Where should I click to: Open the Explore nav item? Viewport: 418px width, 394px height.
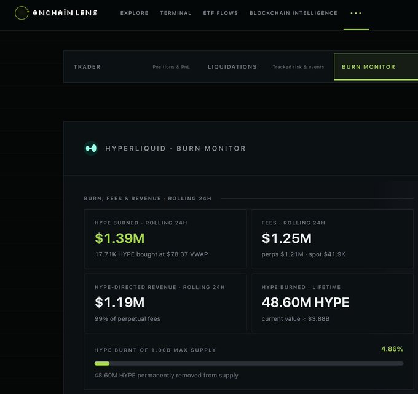tap(134, 13)
